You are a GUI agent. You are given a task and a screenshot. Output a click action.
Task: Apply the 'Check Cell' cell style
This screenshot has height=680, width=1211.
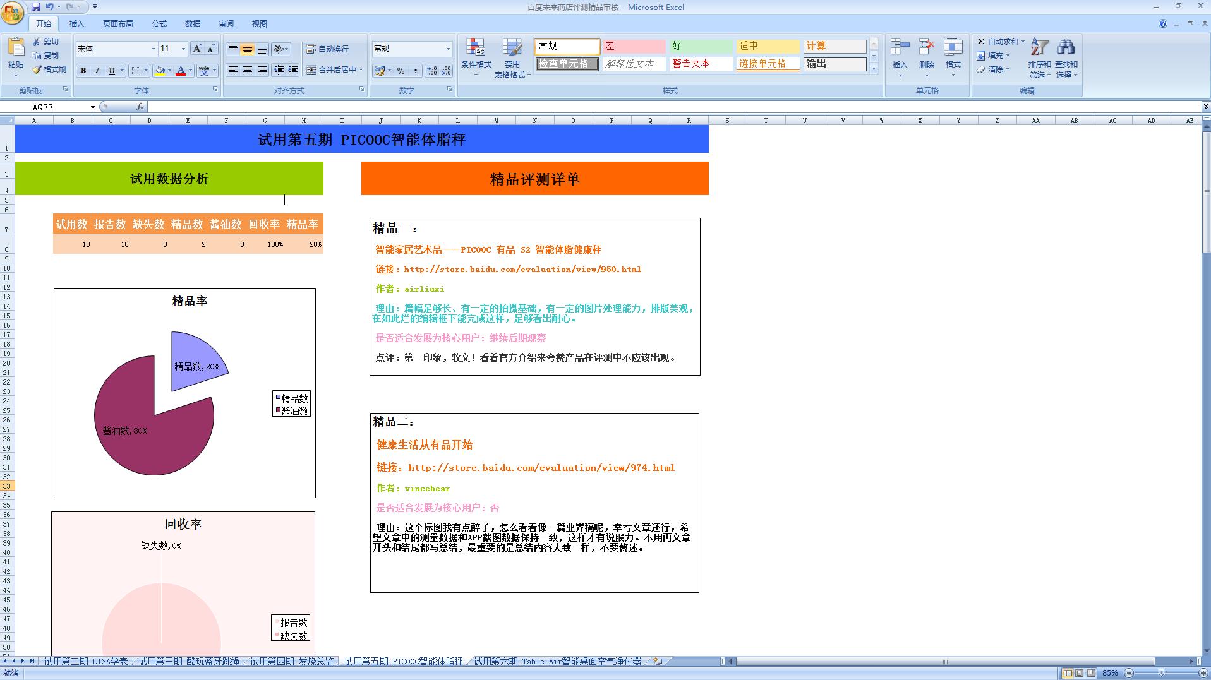567,64
